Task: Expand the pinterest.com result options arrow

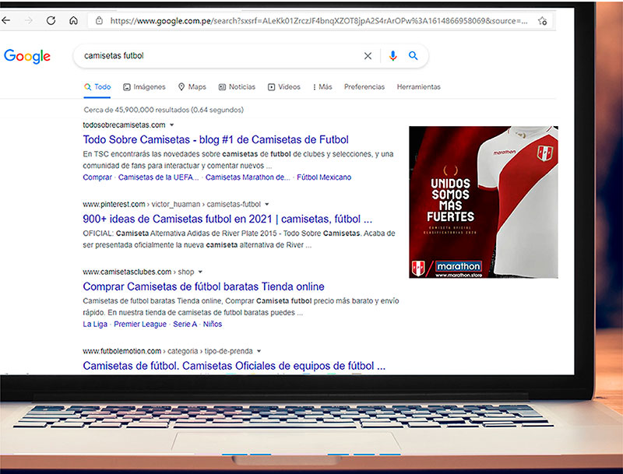Action: coord(267,205)
